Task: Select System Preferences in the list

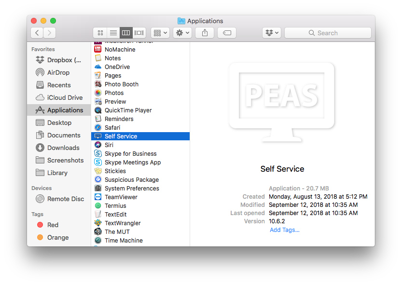Action: (140, 189)
